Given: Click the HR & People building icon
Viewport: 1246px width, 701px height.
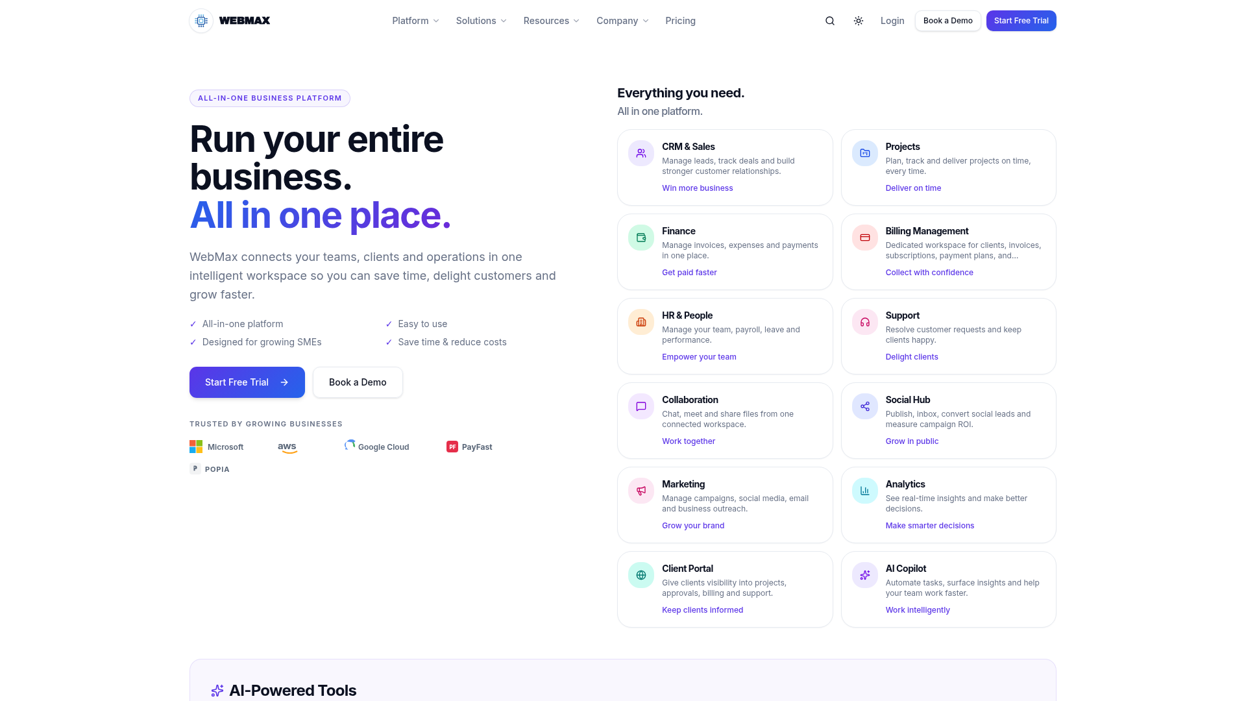Looking at the screenshot, I should [641, 322].
